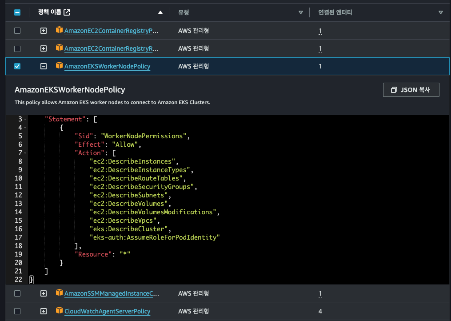Expand the AmazonEC2ContainerRegistryR... policy details

(x=44, y=48)
